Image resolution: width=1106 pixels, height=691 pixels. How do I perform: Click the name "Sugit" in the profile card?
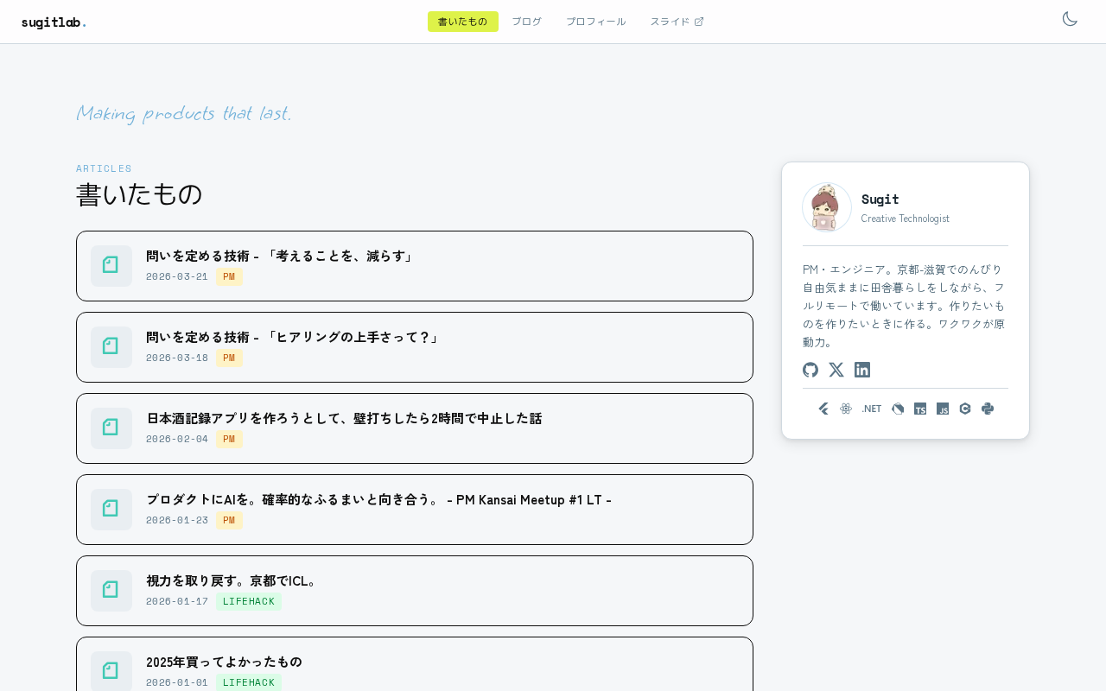pos(880,199)
